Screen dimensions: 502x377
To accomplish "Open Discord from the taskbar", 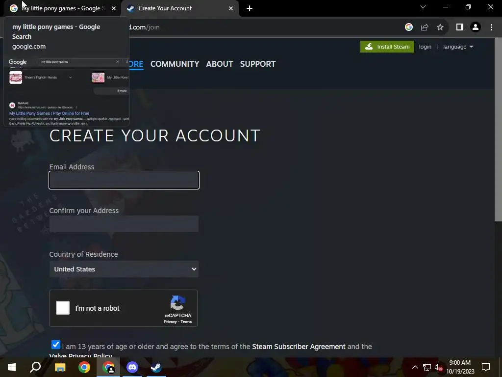I will coord(132,367).
